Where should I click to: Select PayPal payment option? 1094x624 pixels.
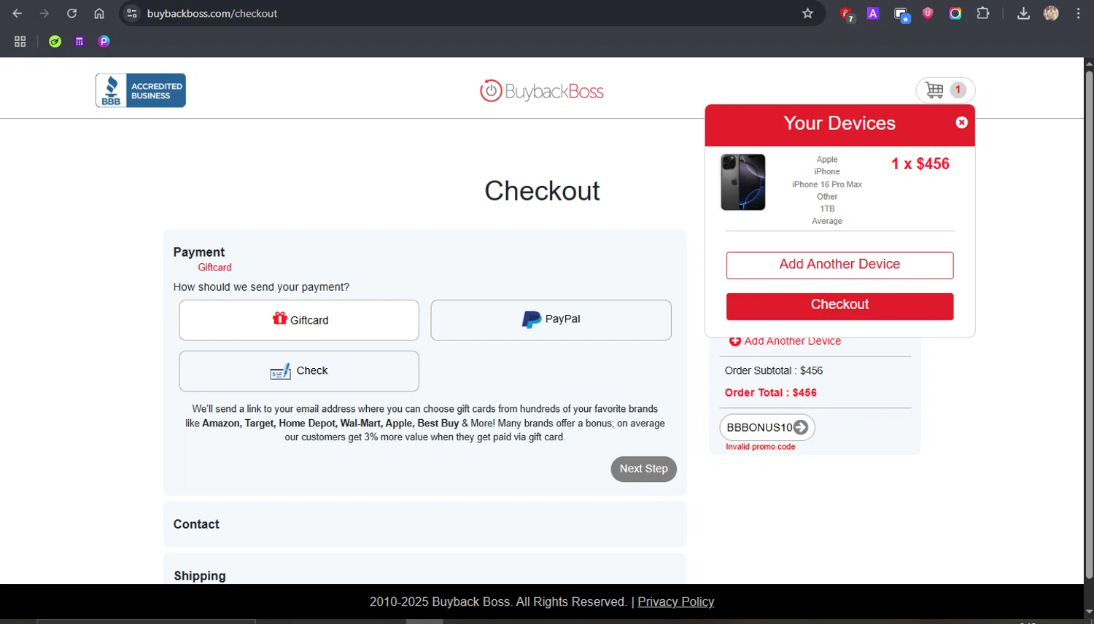551,320
